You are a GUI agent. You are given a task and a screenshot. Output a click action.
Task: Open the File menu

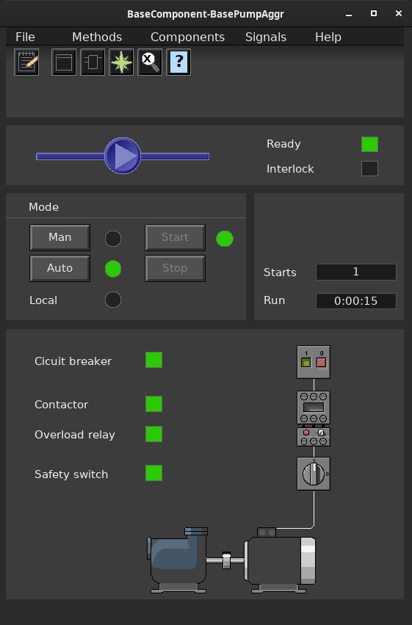coord(25,37)
